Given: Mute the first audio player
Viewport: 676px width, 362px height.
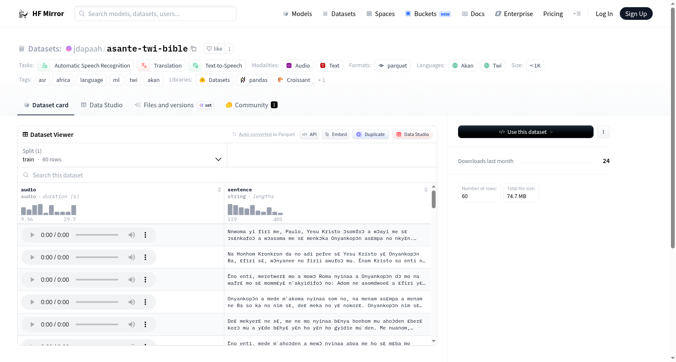Looking at the screenshot, I should tap(132, 235).
